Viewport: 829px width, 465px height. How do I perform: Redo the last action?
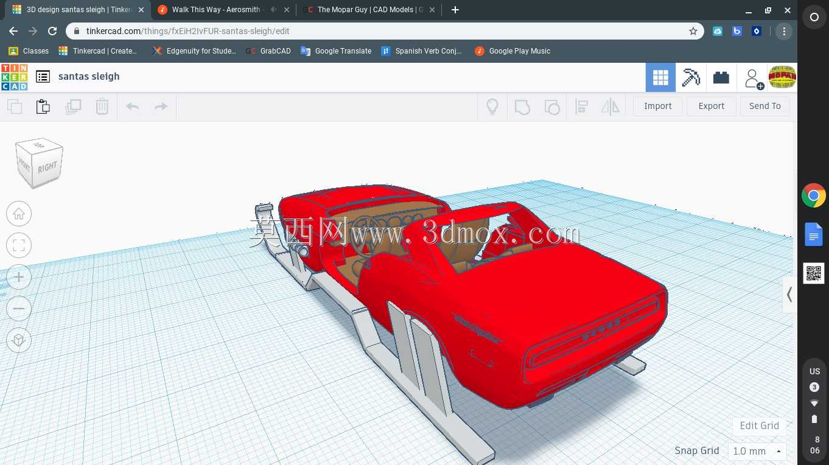[161, 107]
